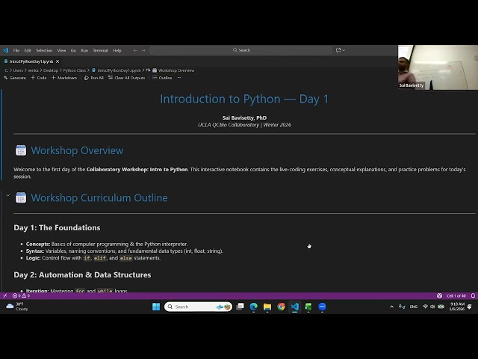Click the Workshop Curriculum Outline heading
The width and height of the screenshot is (478, 359).
click(x=99, y=197)
